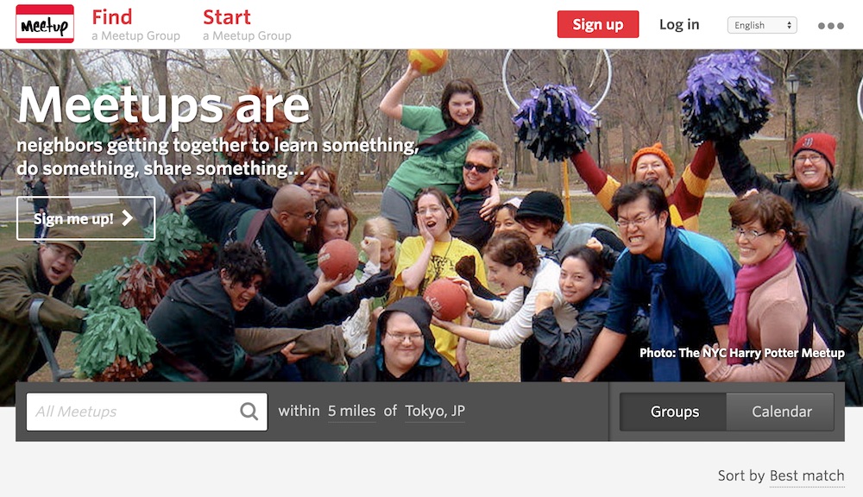This screenshot has height=497, width=863.
Task: Click the chevron arrow beside Sign me up
Action: pos(128,218)
